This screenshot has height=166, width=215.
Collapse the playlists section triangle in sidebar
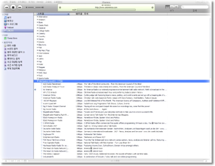[3, 42]
